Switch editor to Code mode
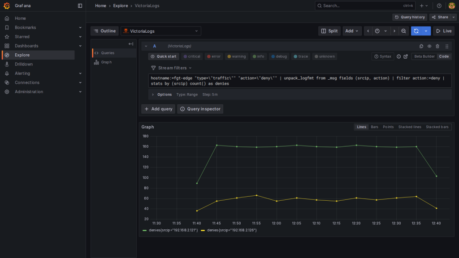 (x=444, y=56)
